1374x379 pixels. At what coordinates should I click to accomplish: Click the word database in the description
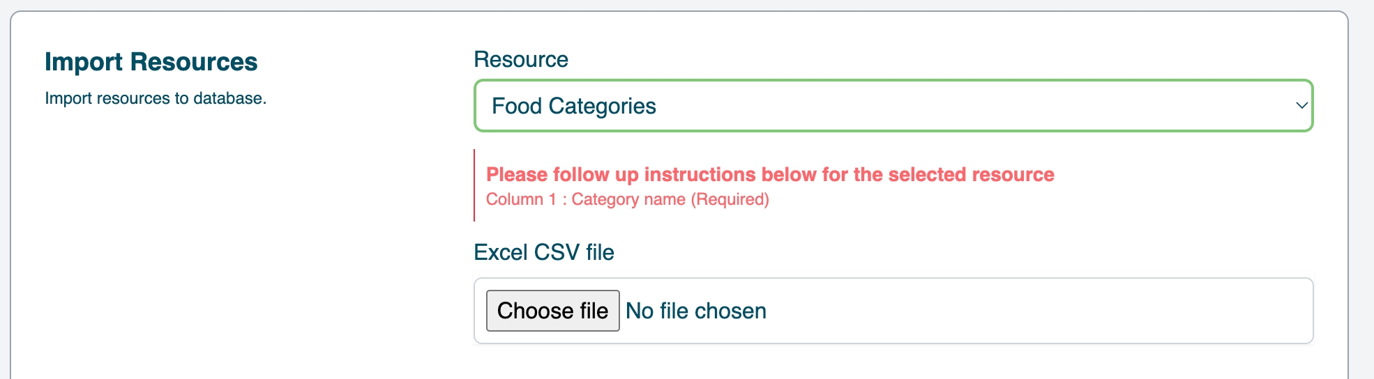coord(228,98)
